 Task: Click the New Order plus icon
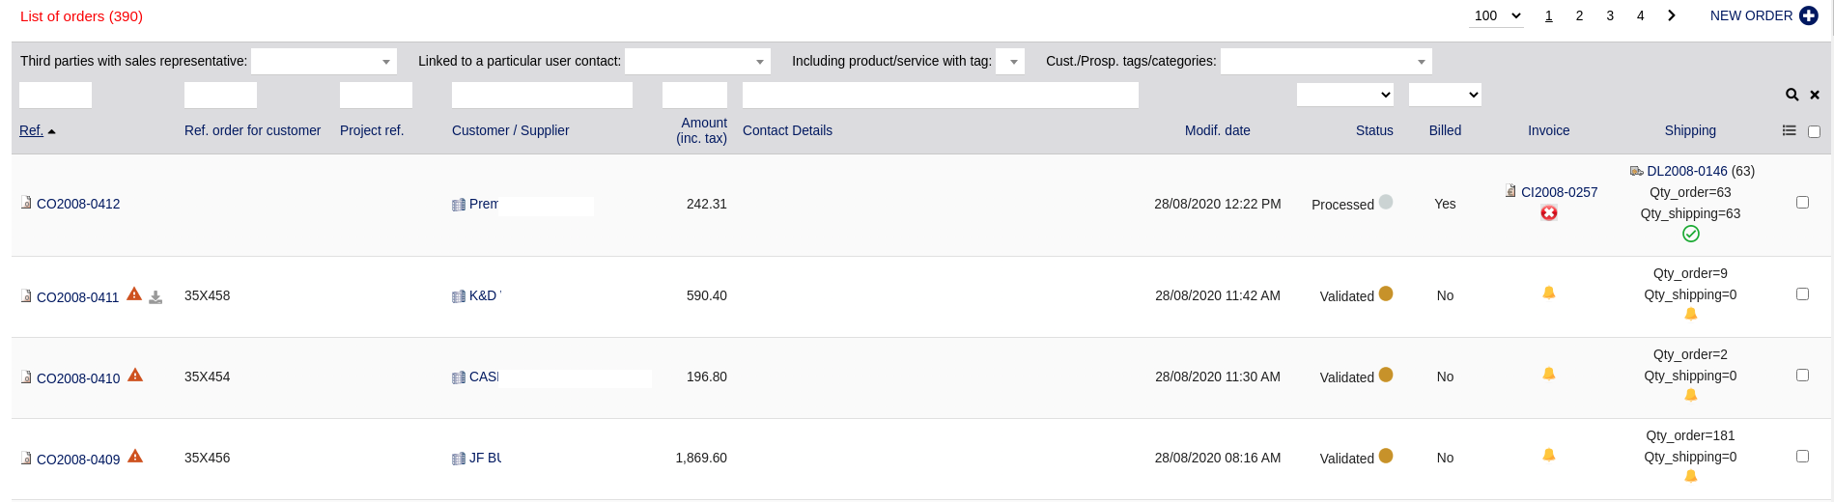pyautogui.click(x=1809, y=15)
